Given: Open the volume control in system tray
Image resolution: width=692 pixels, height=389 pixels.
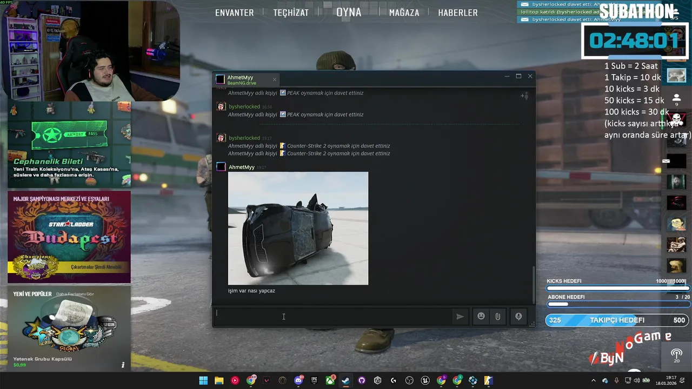Looking at the screenshot, I should click(x=637, y=380).
